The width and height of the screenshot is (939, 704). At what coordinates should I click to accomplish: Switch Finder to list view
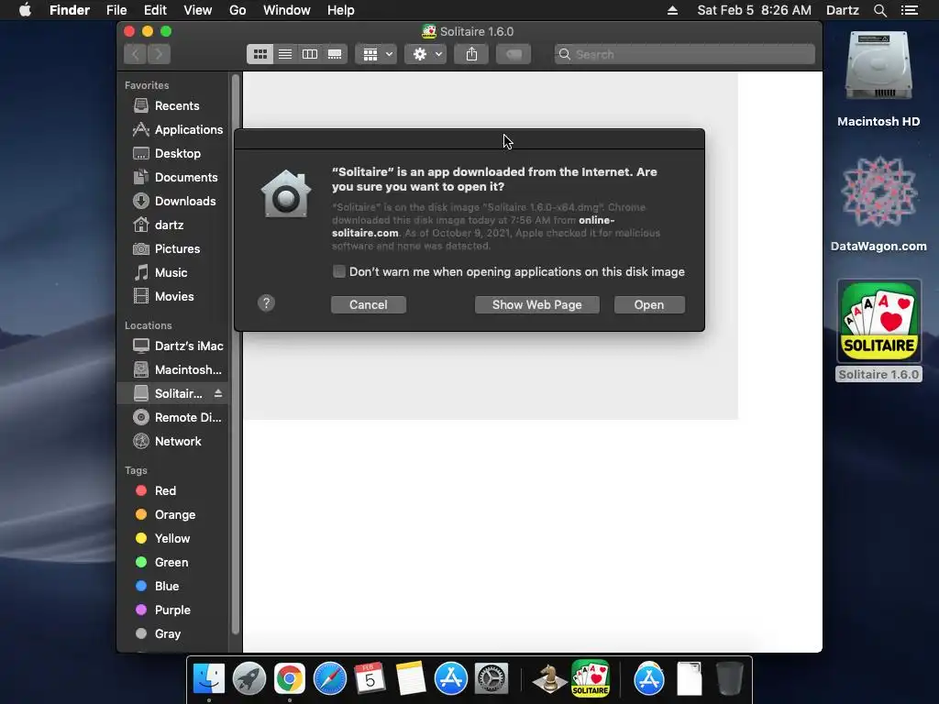pyautogui.click(x=285, y=54)
